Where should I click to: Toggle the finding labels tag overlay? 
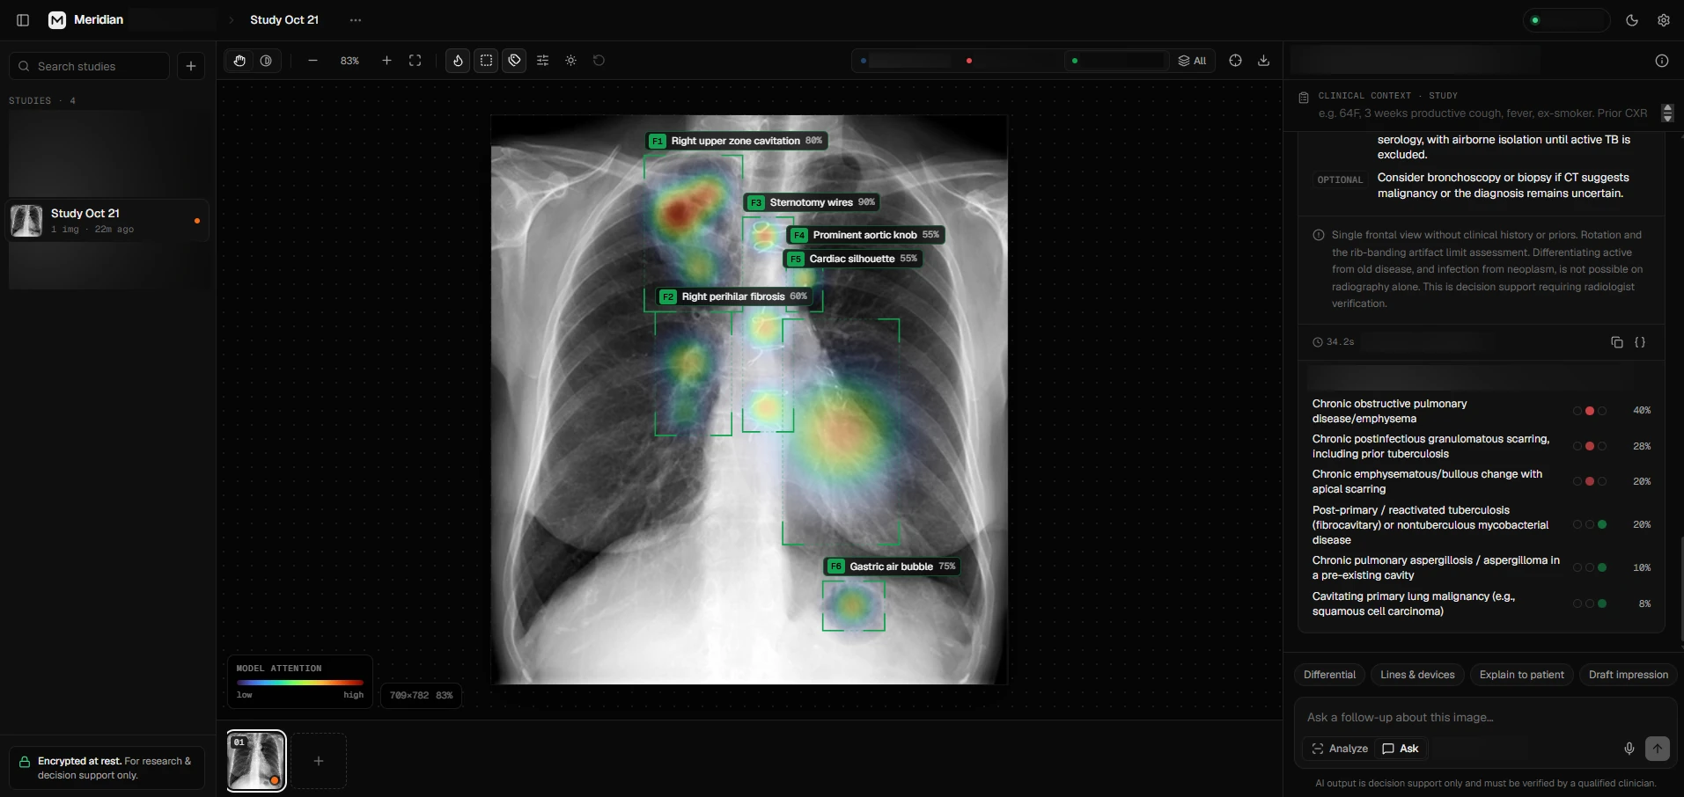coord(514,61)
